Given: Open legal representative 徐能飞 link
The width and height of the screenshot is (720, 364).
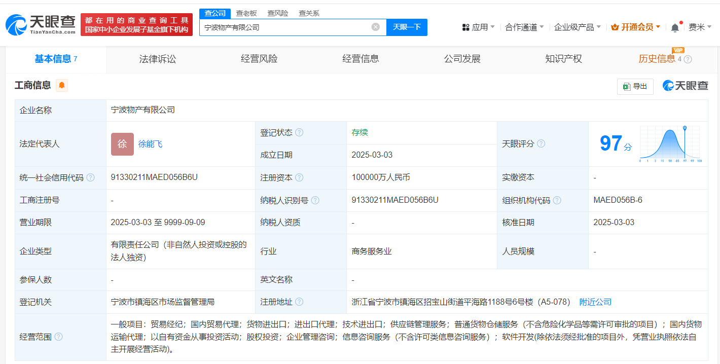Looking at the screenshot, I should (151, 144).
